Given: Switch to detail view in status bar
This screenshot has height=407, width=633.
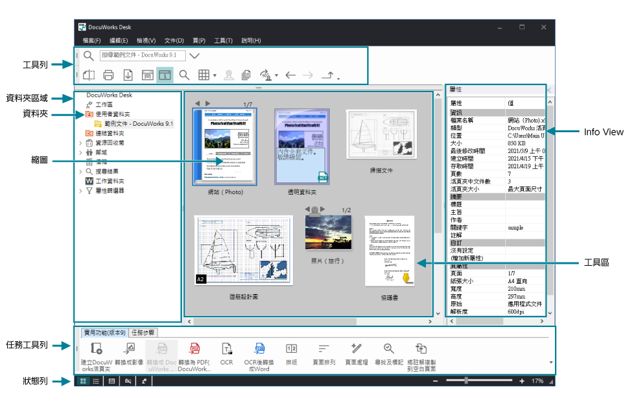Looking at the screenshot, I should (x=112, y=381).
